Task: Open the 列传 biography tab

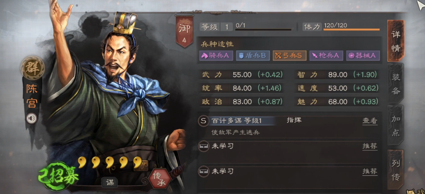Action: pos(396,170)
